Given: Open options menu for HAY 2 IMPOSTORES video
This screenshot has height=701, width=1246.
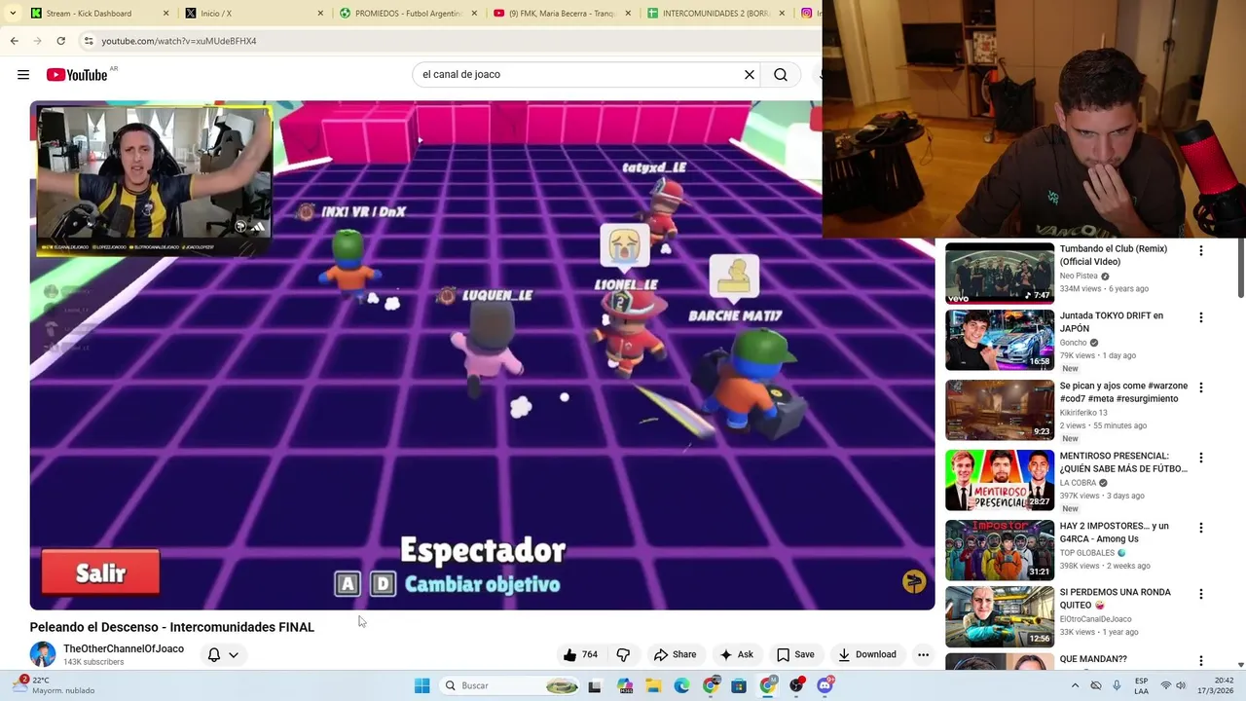Looking at the screenshot, I should point(1200,528).
